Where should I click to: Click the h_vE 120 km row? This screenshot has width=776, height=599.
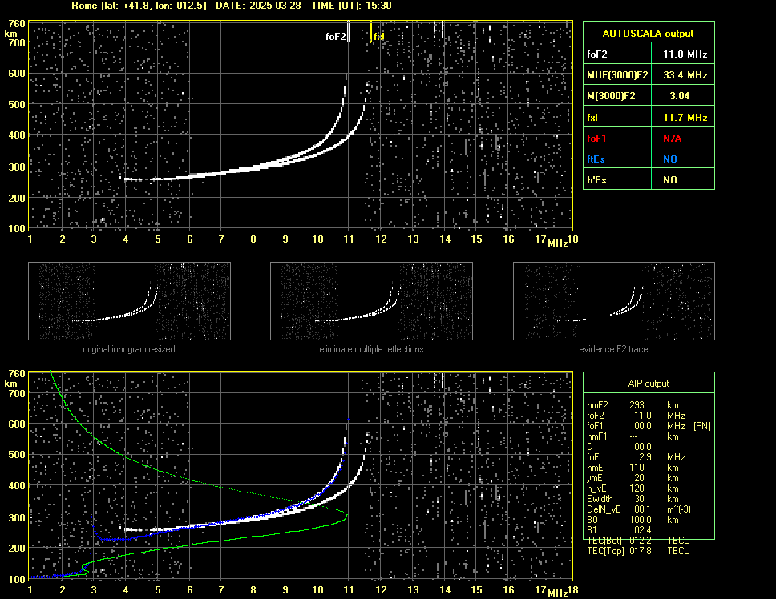pos(633,488)
